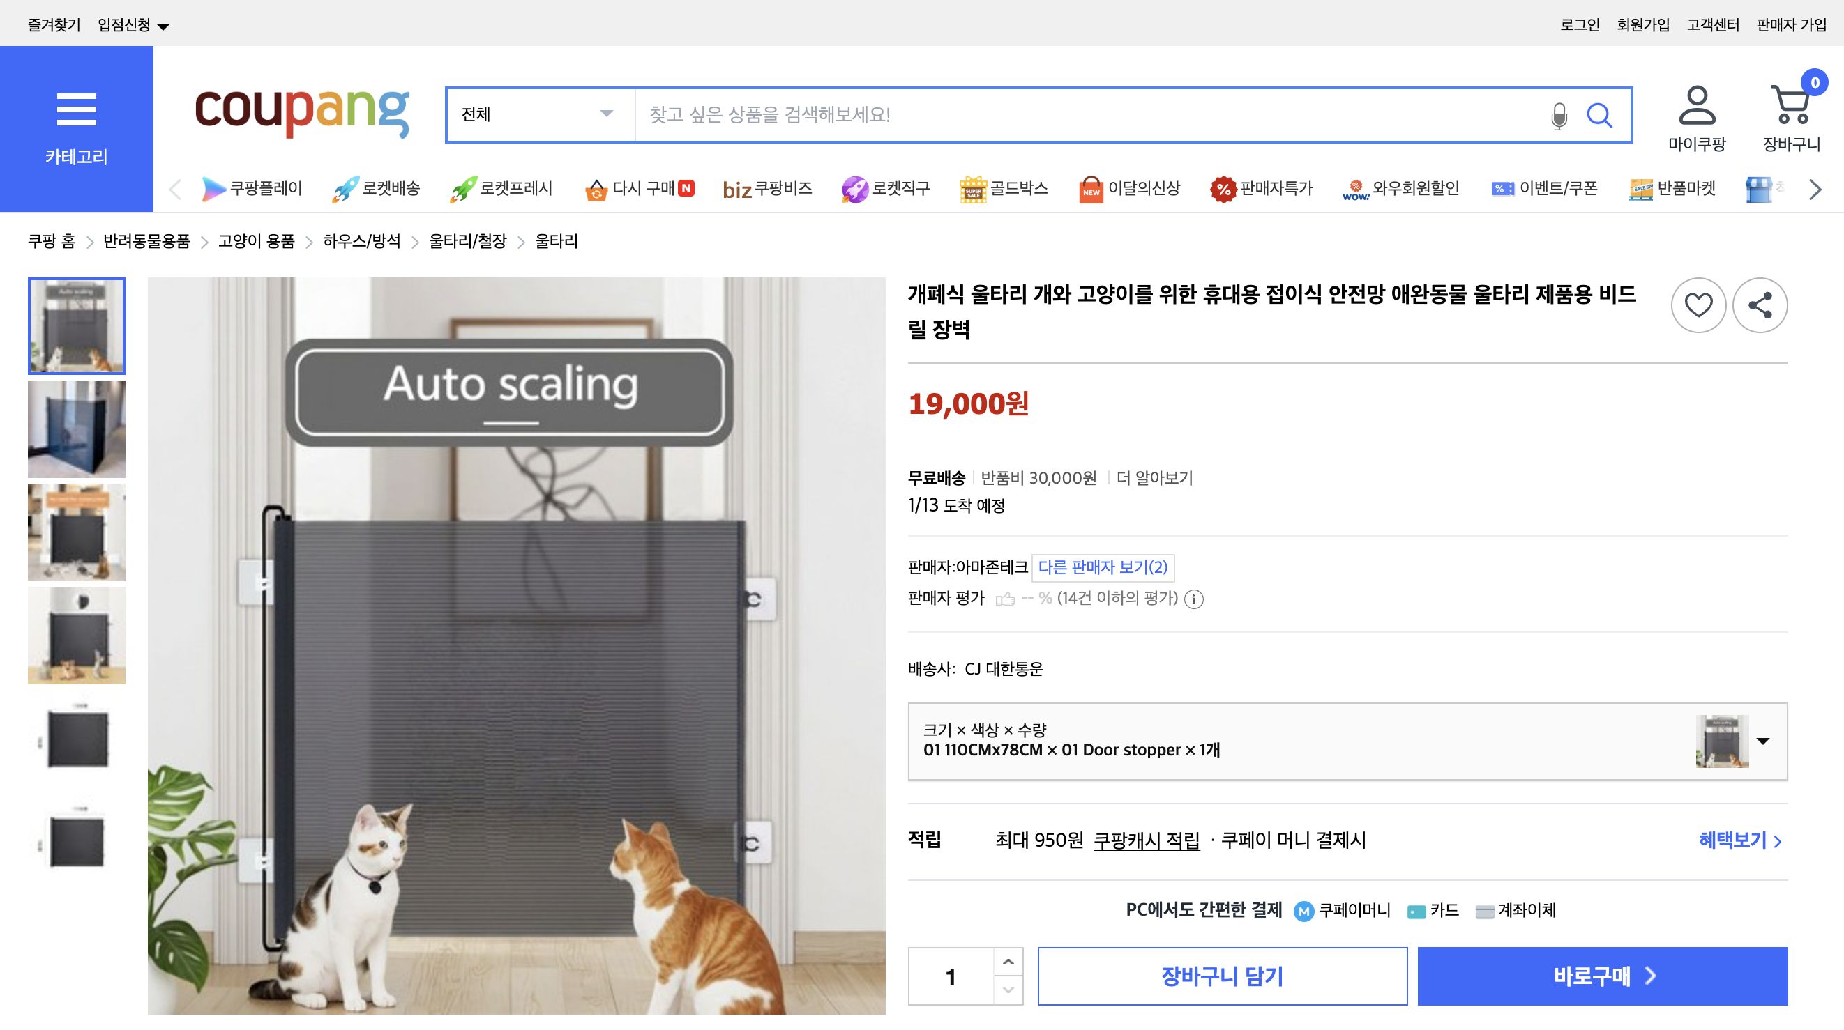Increase quantity with the up stepper arrow
This screenshot has width=1844, height=1030.
pos(1008,962)
